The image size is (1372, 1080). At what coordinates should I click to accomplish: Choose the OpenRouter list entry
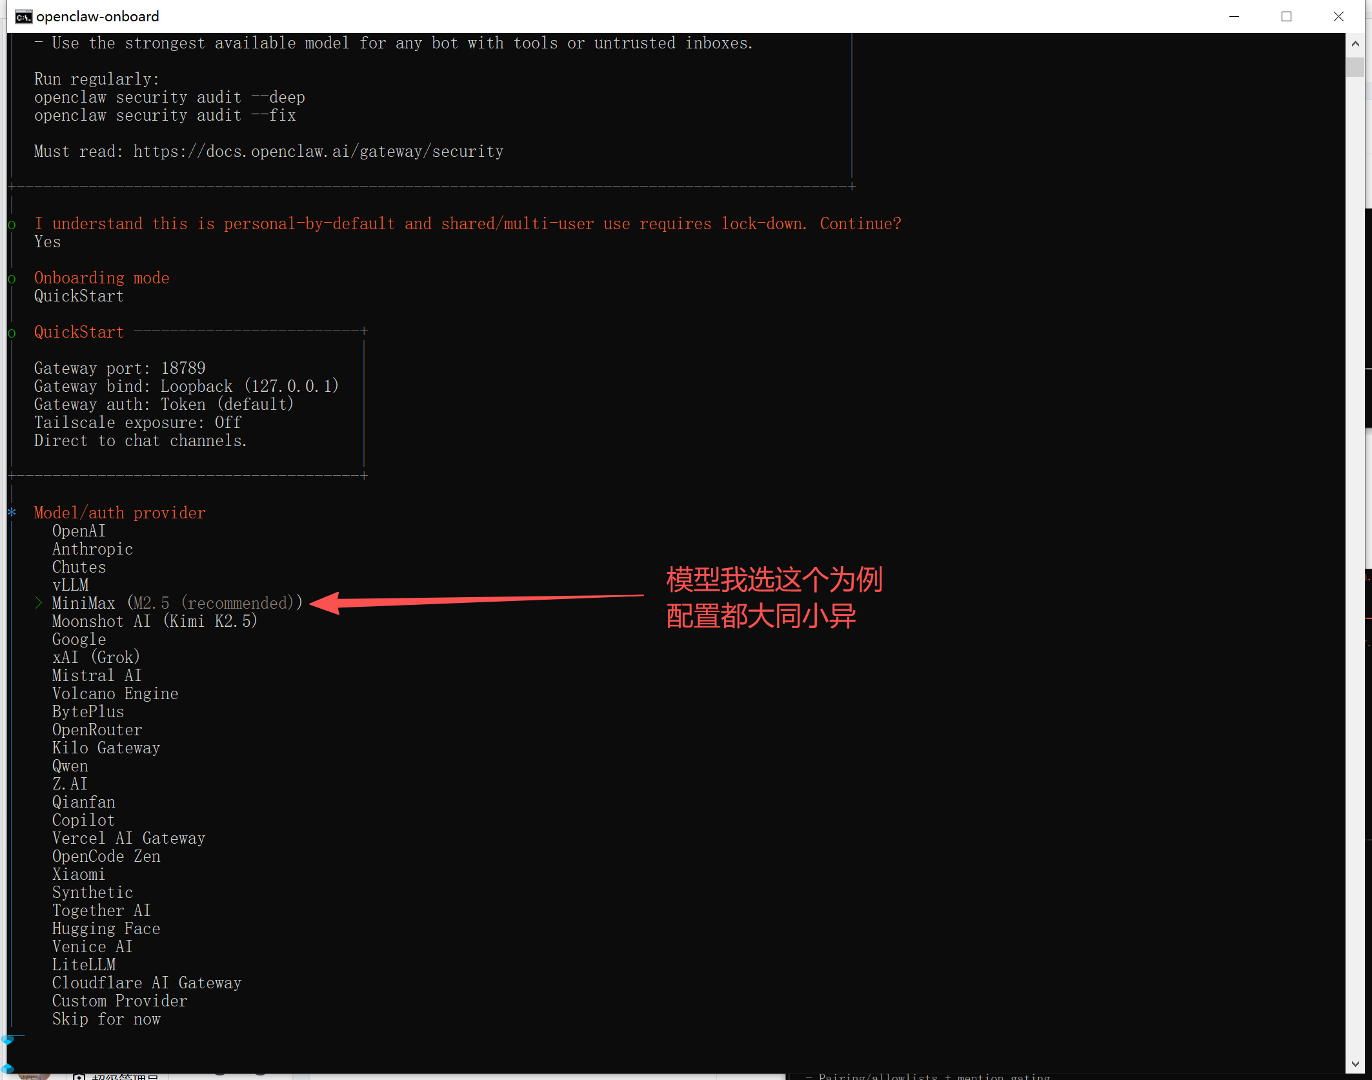(x=97, y=729)
